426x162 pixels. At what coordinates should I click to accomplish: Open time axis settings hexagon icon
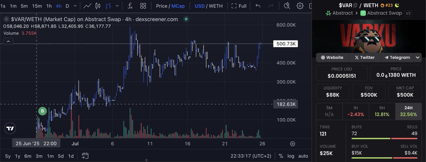coord(293,144)
